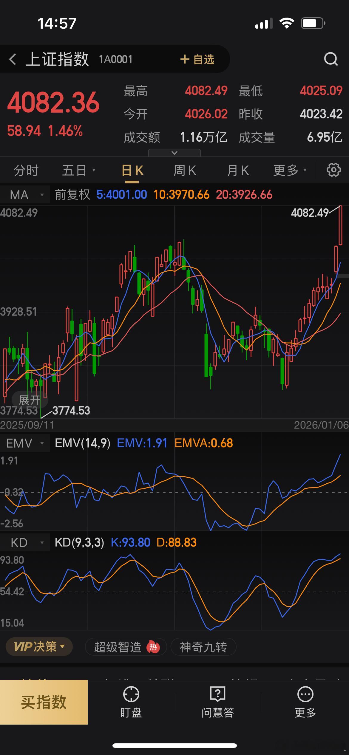Tap the 成交量 6.95亿 value
Image resolution: width=349 pixels, height=755 pixels.
point(325,137)
